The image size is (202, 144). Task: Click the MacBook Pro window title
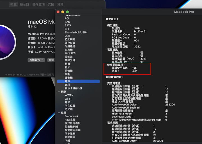pyautogui.click(x=184, y=12)
